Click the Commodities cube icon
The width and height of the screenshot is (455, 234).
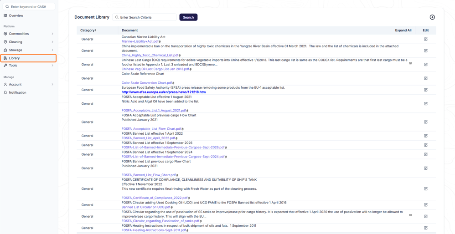(x=5, y=34)
